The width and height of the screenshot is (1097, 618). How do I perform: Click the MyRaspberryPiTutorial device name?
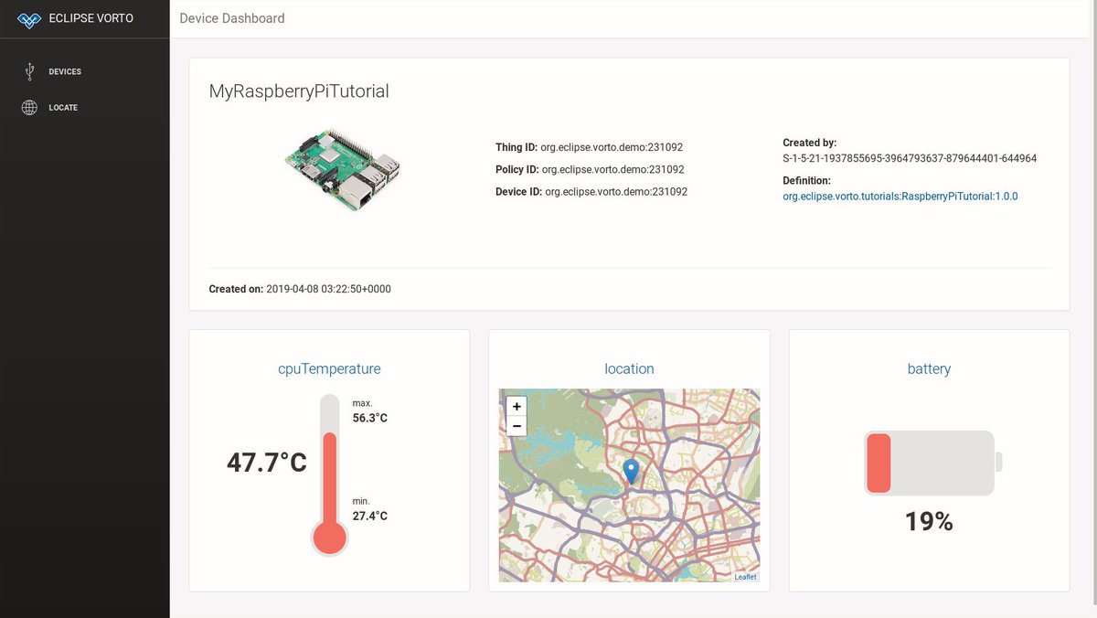[297, 91]
